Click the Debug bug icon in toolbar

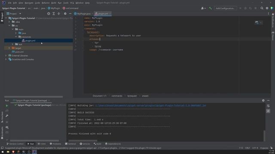[x=245, y=8]
